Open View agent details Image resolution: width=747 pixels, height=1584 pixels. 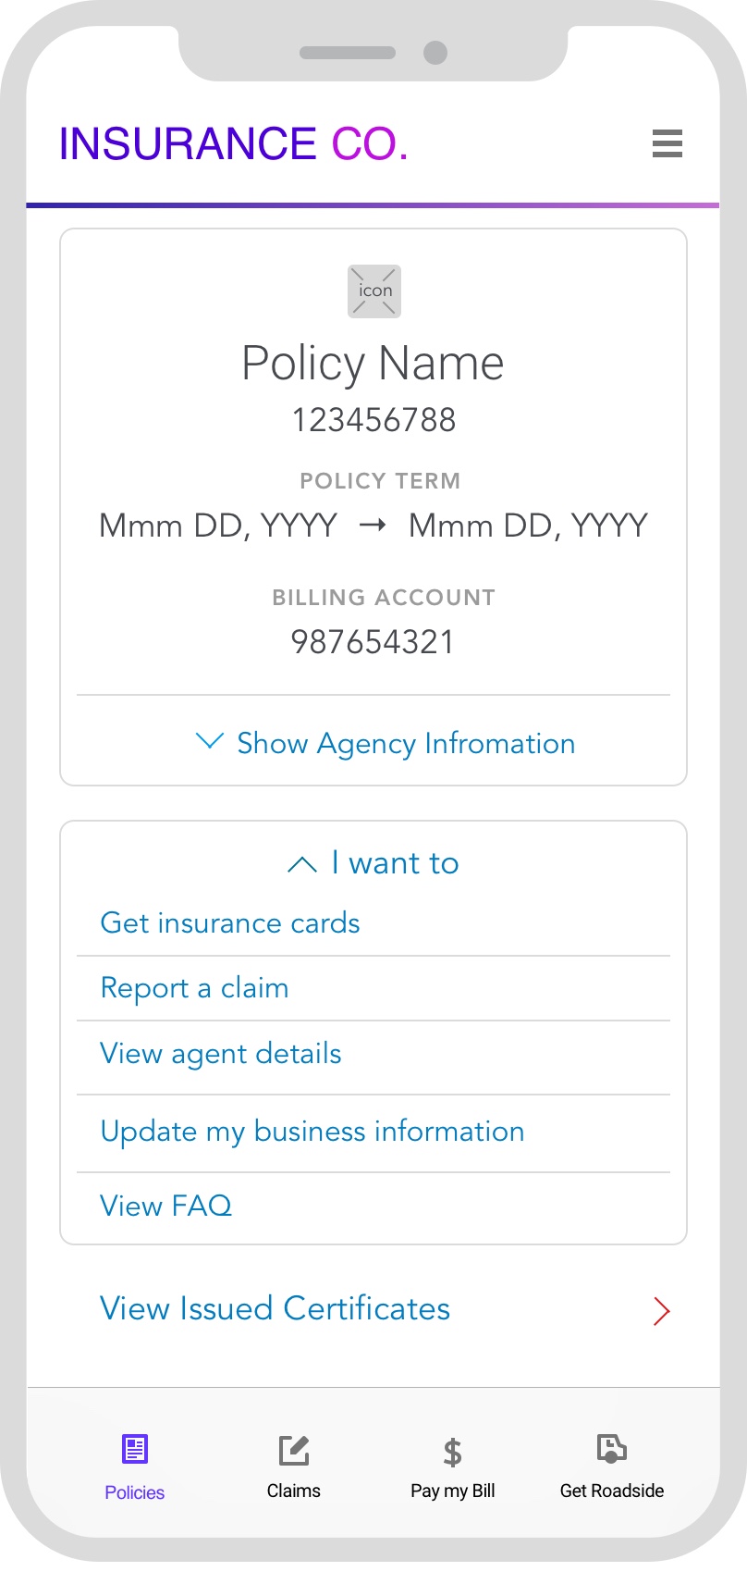click(221, 1054)
